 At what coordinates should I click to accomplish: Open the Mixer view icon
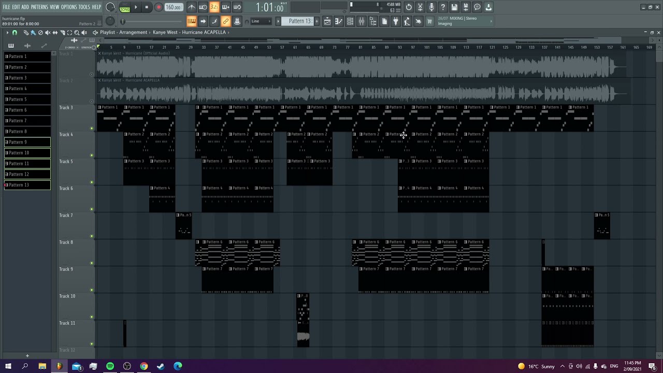coord(362,21)
